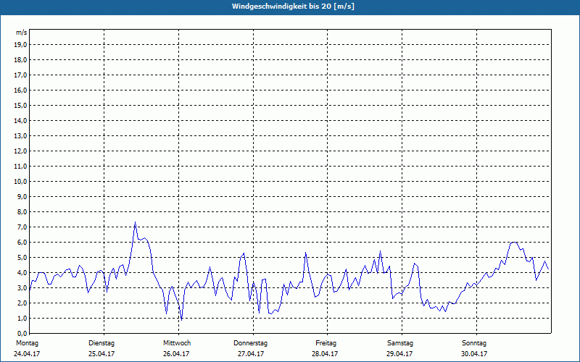The width and height of the screenshot is (580, 362).
Task: Click the 9,0 y-axis label
Action: tap(22, 196)
